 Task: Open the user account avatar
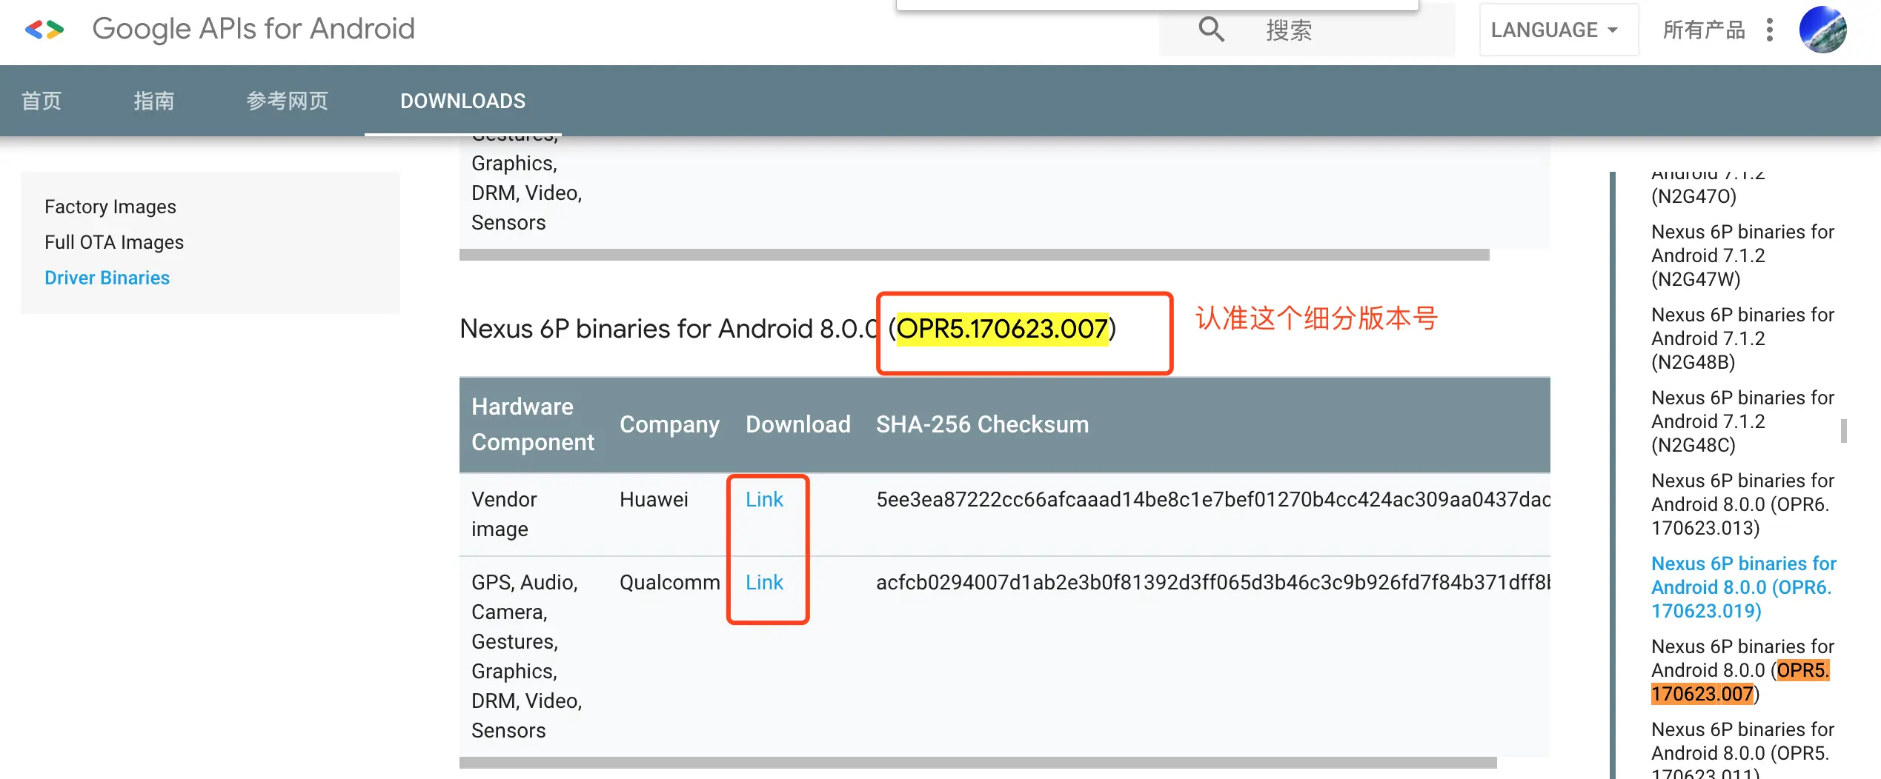(x=1823, y=30)
